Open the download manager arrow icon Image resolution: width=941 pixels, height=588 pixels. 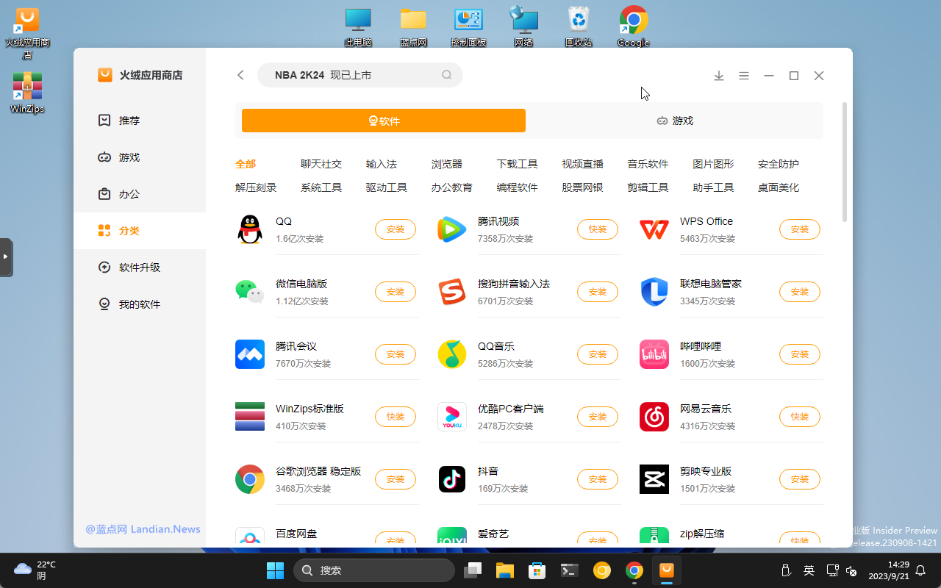(719, 76)
